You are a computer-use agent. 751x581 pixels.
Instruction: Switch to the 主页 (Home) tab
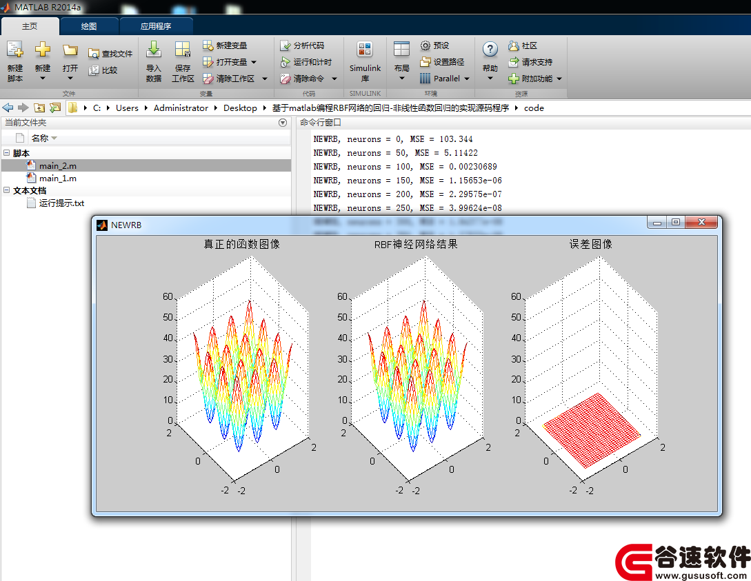coord(30,26)
